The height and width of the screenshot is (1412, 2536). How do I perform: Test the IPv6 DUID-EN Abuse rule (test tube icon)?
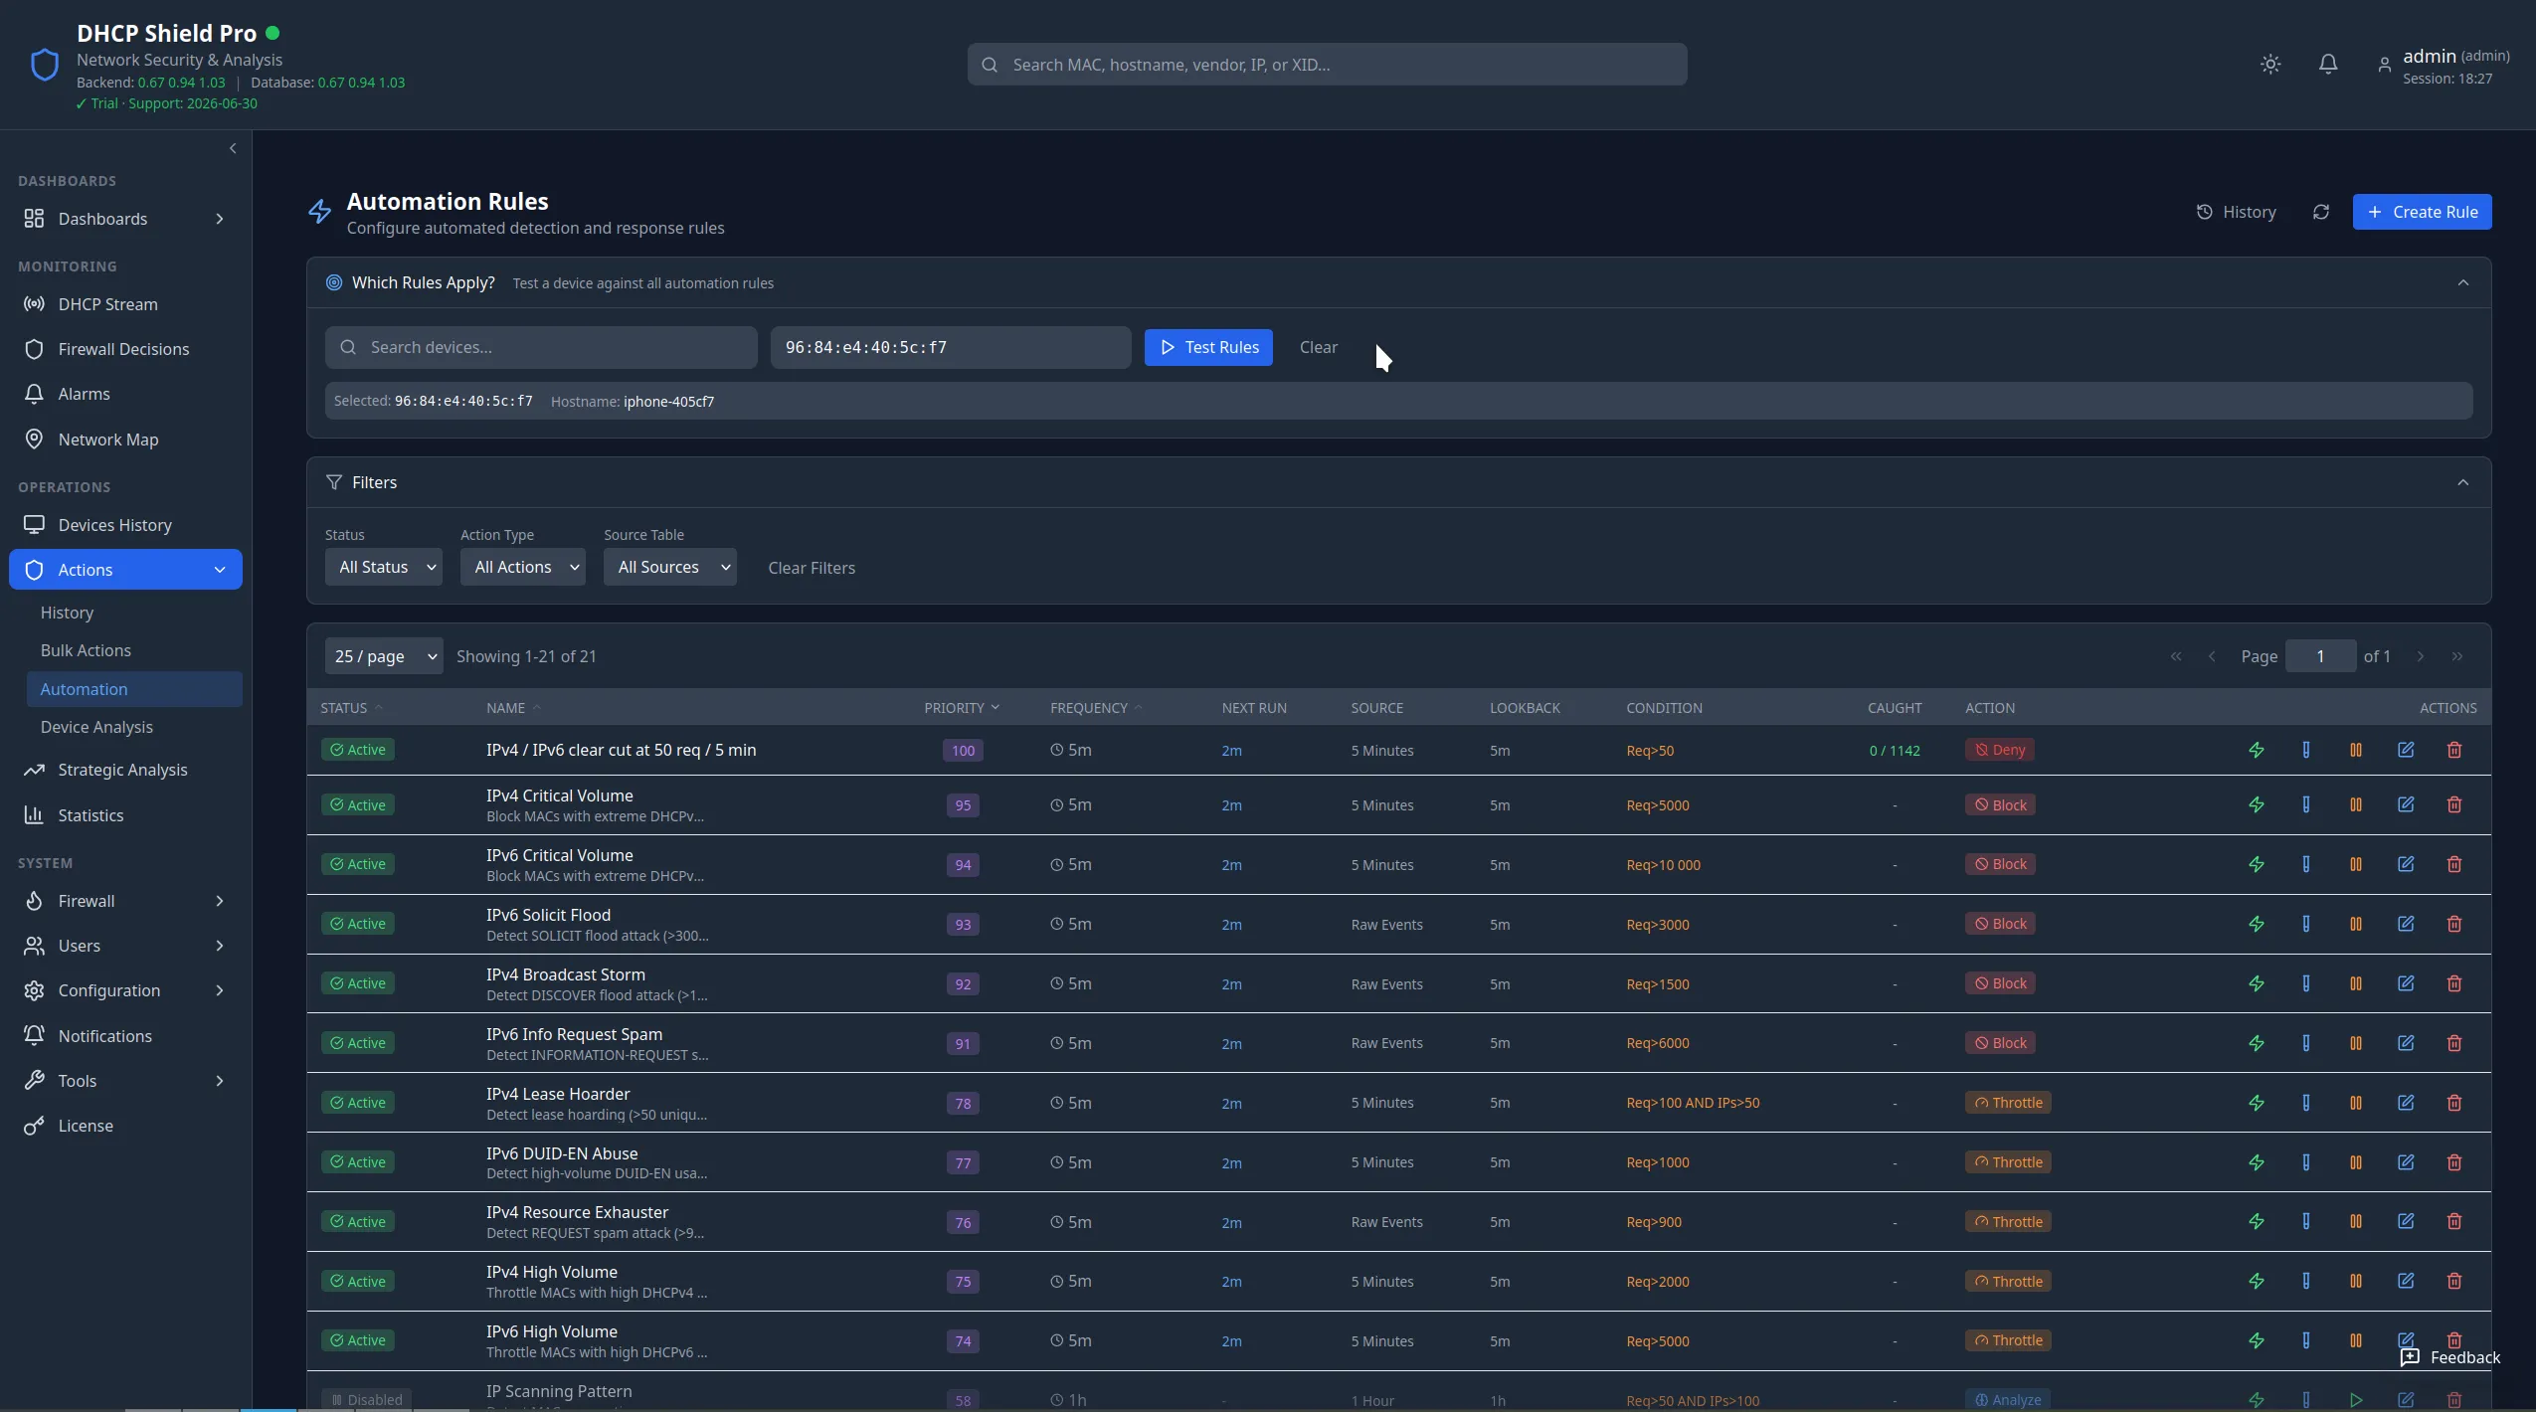[x=2306, y=1162]
